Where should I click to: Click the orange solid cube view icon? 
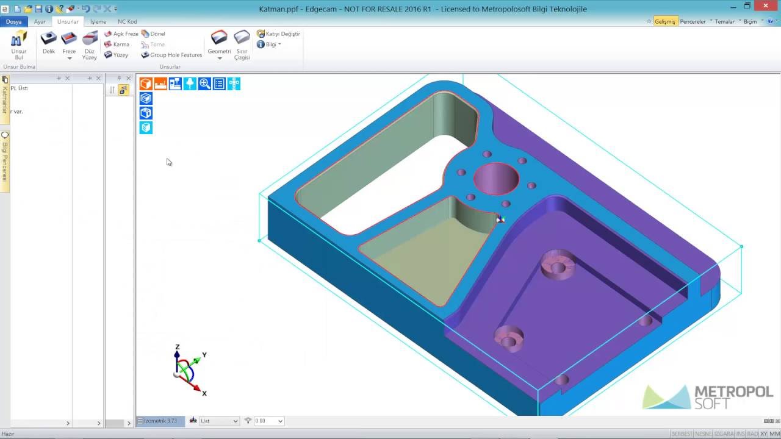(146, 84)
